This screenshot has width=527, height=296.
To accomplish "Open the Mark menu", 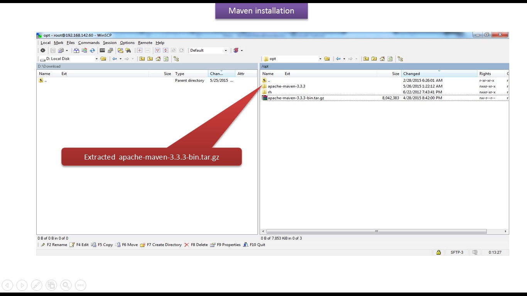I will [x=59, y=43].
